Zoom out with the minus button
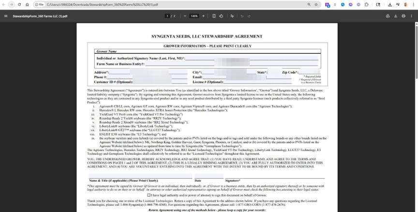 pyautogui.click(x=185, y=16)
